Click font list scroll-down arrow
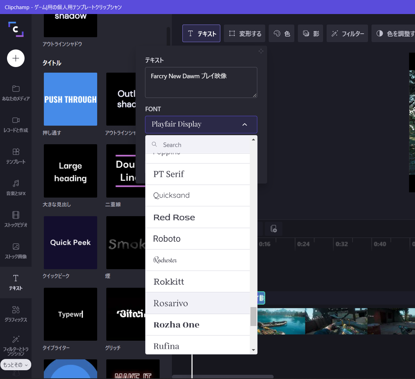Viewport: 415px width, 379px height. tap(253, 350)
